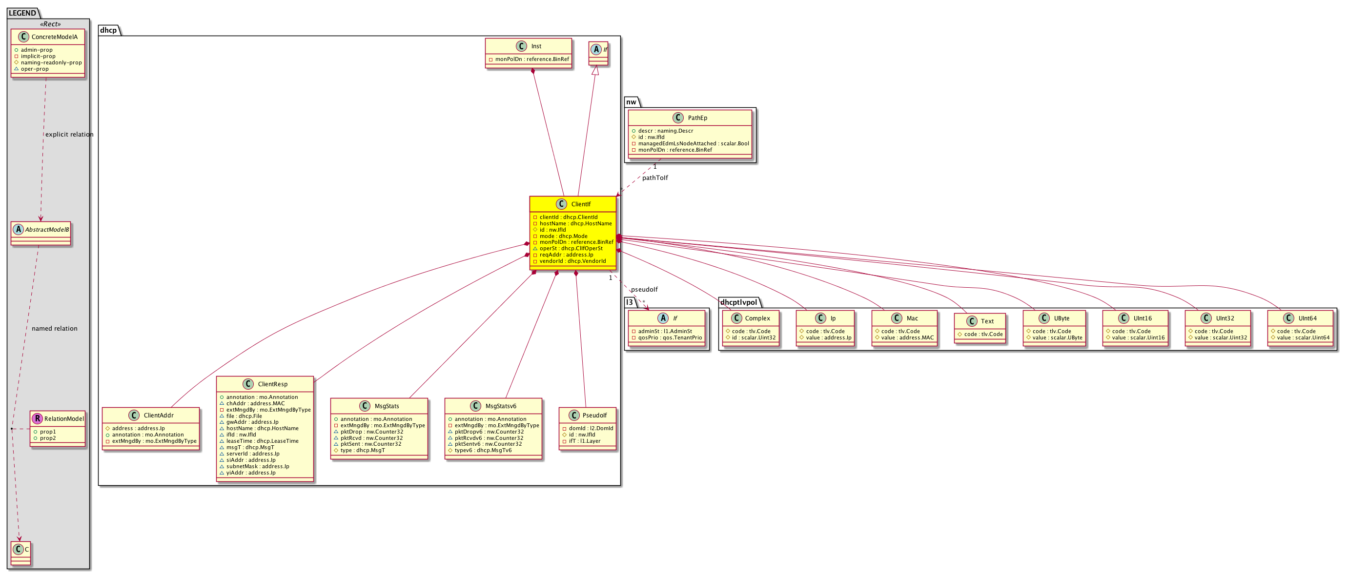
Task: Select the dhcp package tab label
Action: click(108, 30)
